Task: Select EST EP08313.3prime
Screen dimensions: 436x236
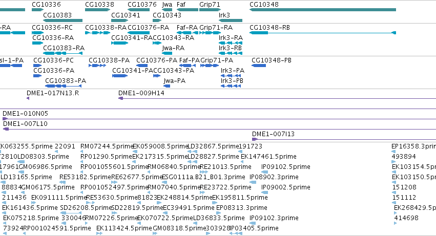Action: tap(242, 208)
